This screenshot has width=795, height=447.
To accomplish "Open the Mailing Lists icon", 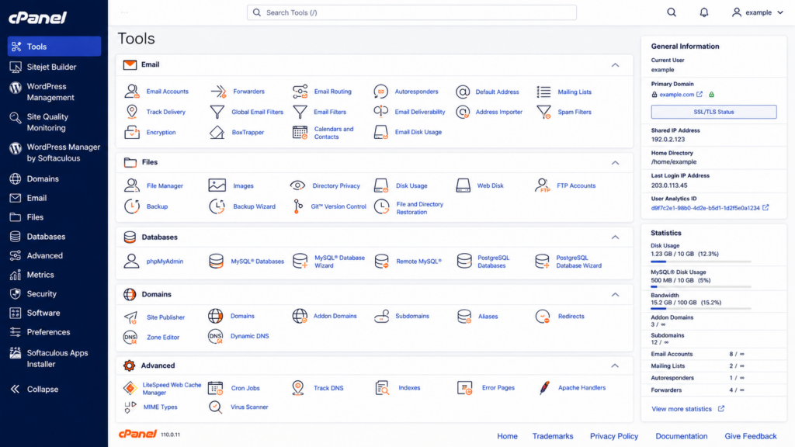I will coord(543,92).
